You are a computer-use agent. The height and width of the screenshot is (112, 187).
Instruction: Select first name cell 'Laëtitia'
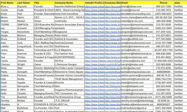(9, 46)
